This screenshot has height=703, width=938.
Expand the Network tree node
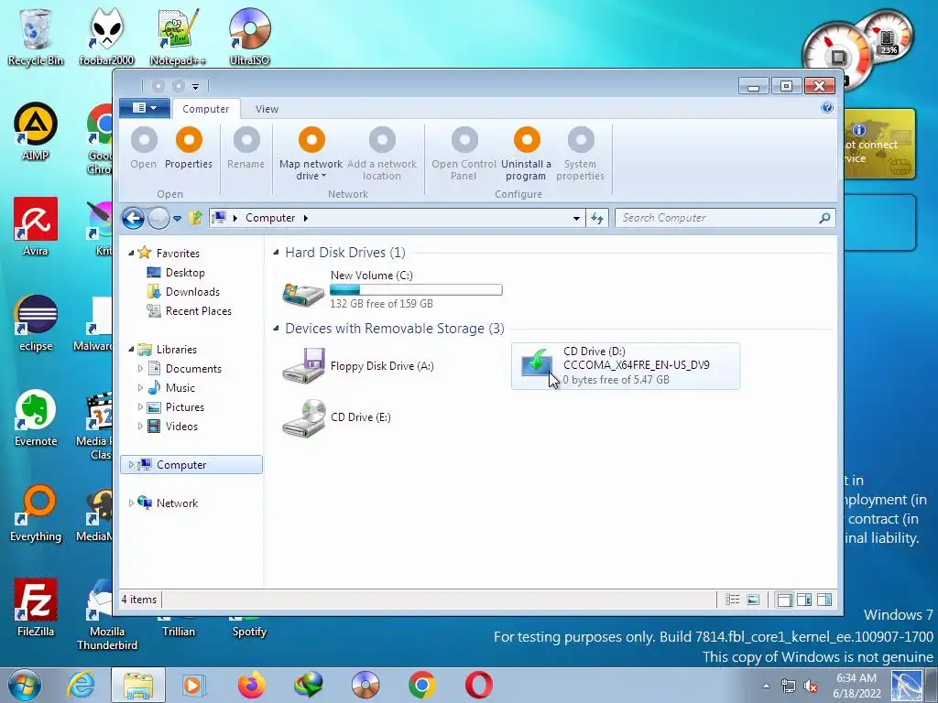click(x=131, y=503)
